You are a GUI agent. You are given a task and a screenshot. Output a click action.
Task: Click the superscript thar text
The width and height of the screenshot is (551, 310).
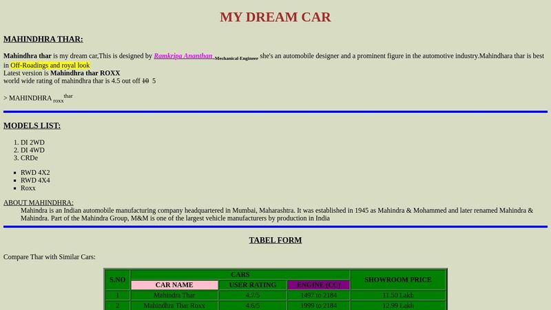pyautogui.click(x=68, y=96)
